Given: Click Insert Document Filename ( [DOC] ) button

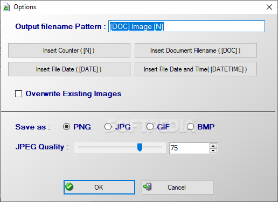Looking at the screenshot, I should point(196,50).
